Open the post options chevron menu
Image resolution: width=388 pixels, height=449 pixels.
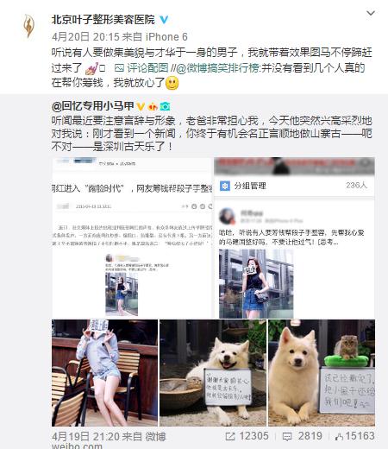point(371,13)
